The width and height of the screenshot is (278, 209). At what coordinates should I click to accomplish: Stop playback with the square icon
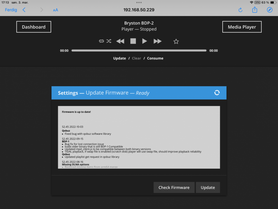tap(133, 41)
